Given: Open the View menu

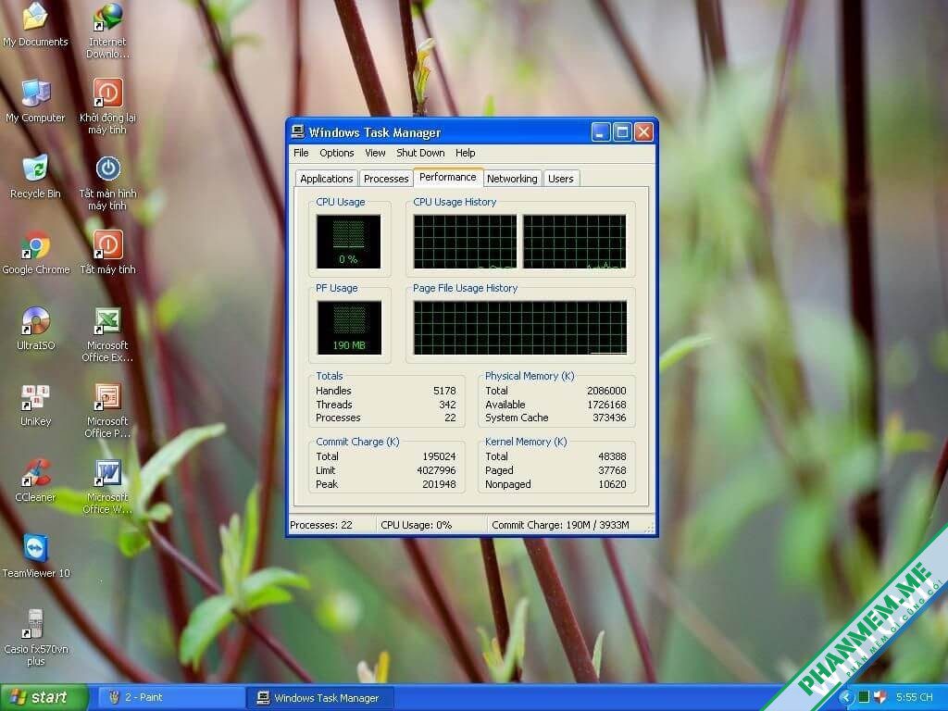Looking at the screenshot, I should click(375, 153).
